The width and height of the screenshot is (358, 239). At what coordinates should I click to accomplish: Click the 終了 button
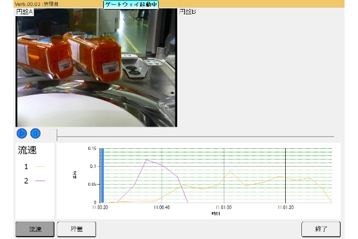[321, 229]
